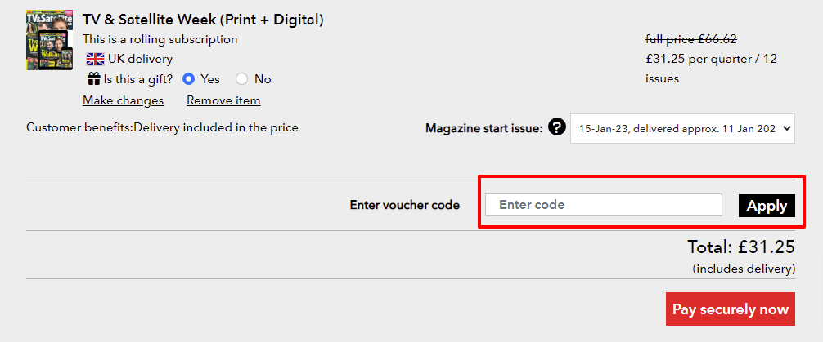Click the 'Enter voucher code' label

[x=404, y=205]
